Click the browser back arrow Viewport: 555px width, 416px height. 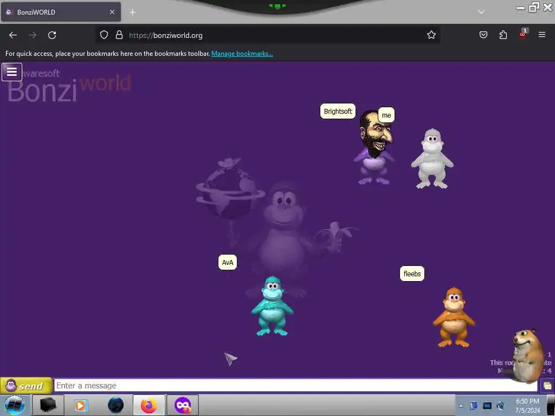[x=13, y=35]
